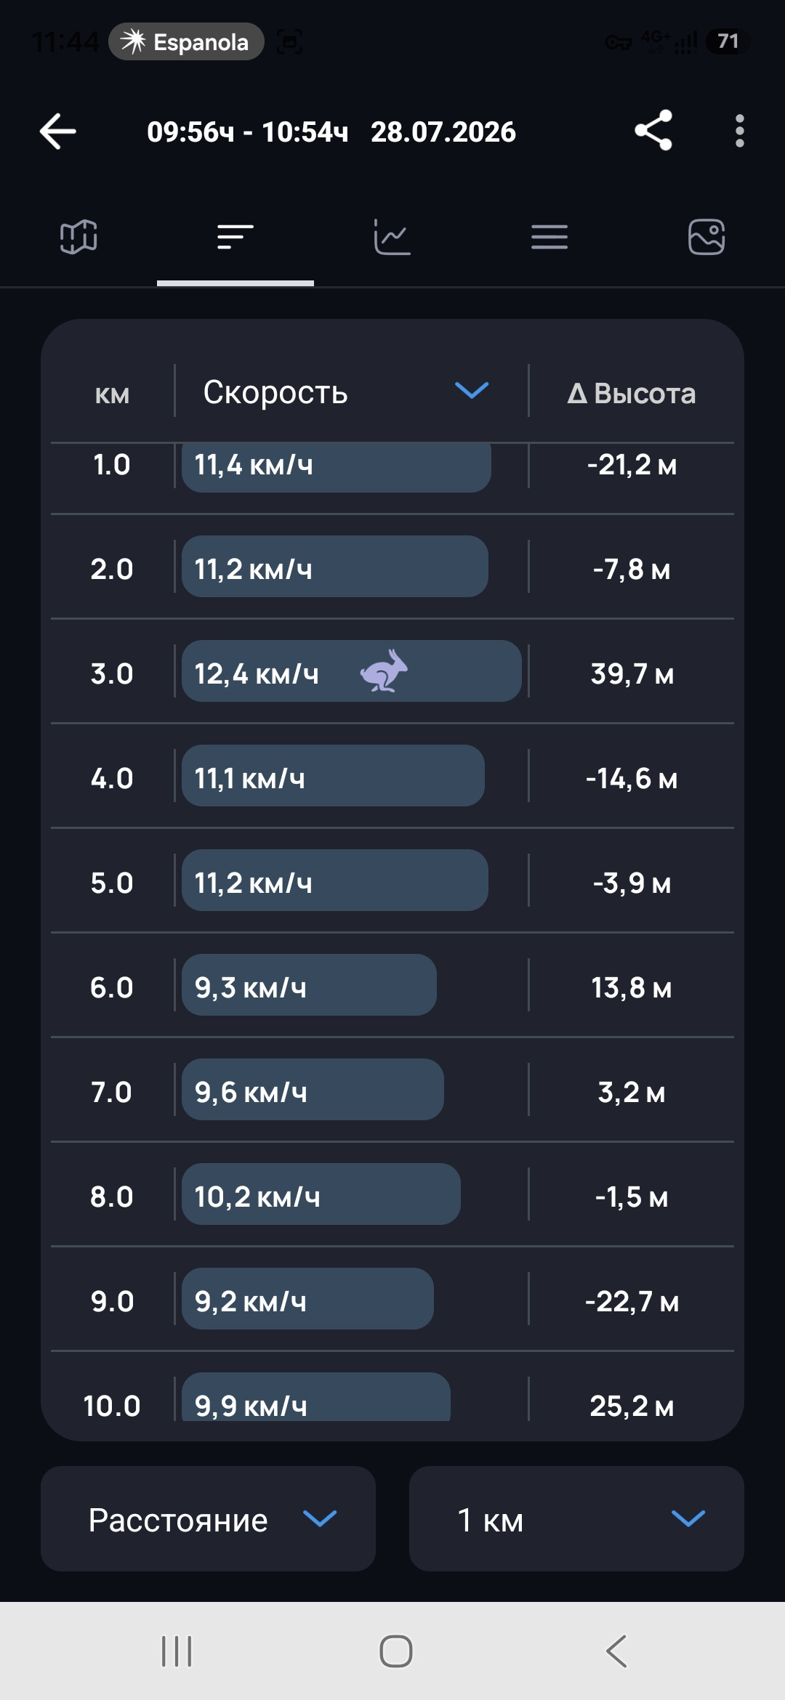Open the three-dot overflow menu
This screenshot has width=785, height=1700.
[739, 131]
